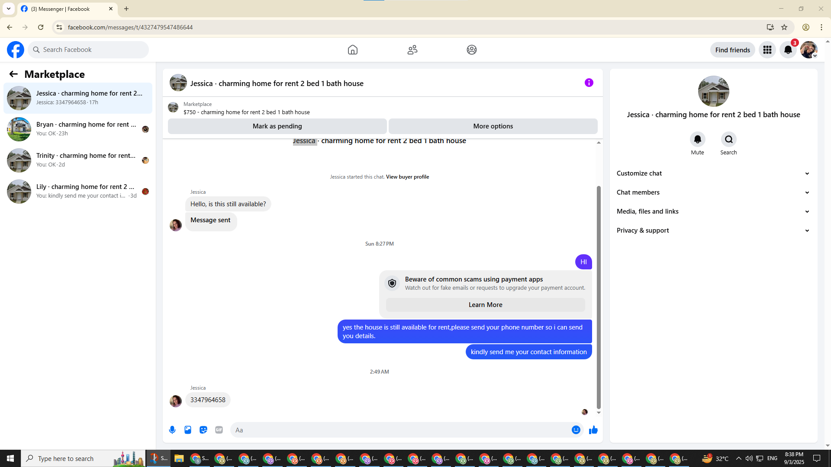Open More options for the listing

[x=493, y=126]
